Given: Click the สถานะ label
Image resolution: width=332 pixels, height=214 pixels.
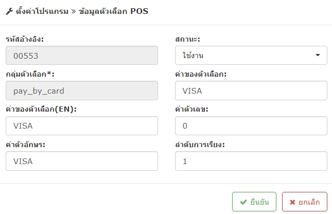Looking at the screenshot, I should click(x=187, y=39).
